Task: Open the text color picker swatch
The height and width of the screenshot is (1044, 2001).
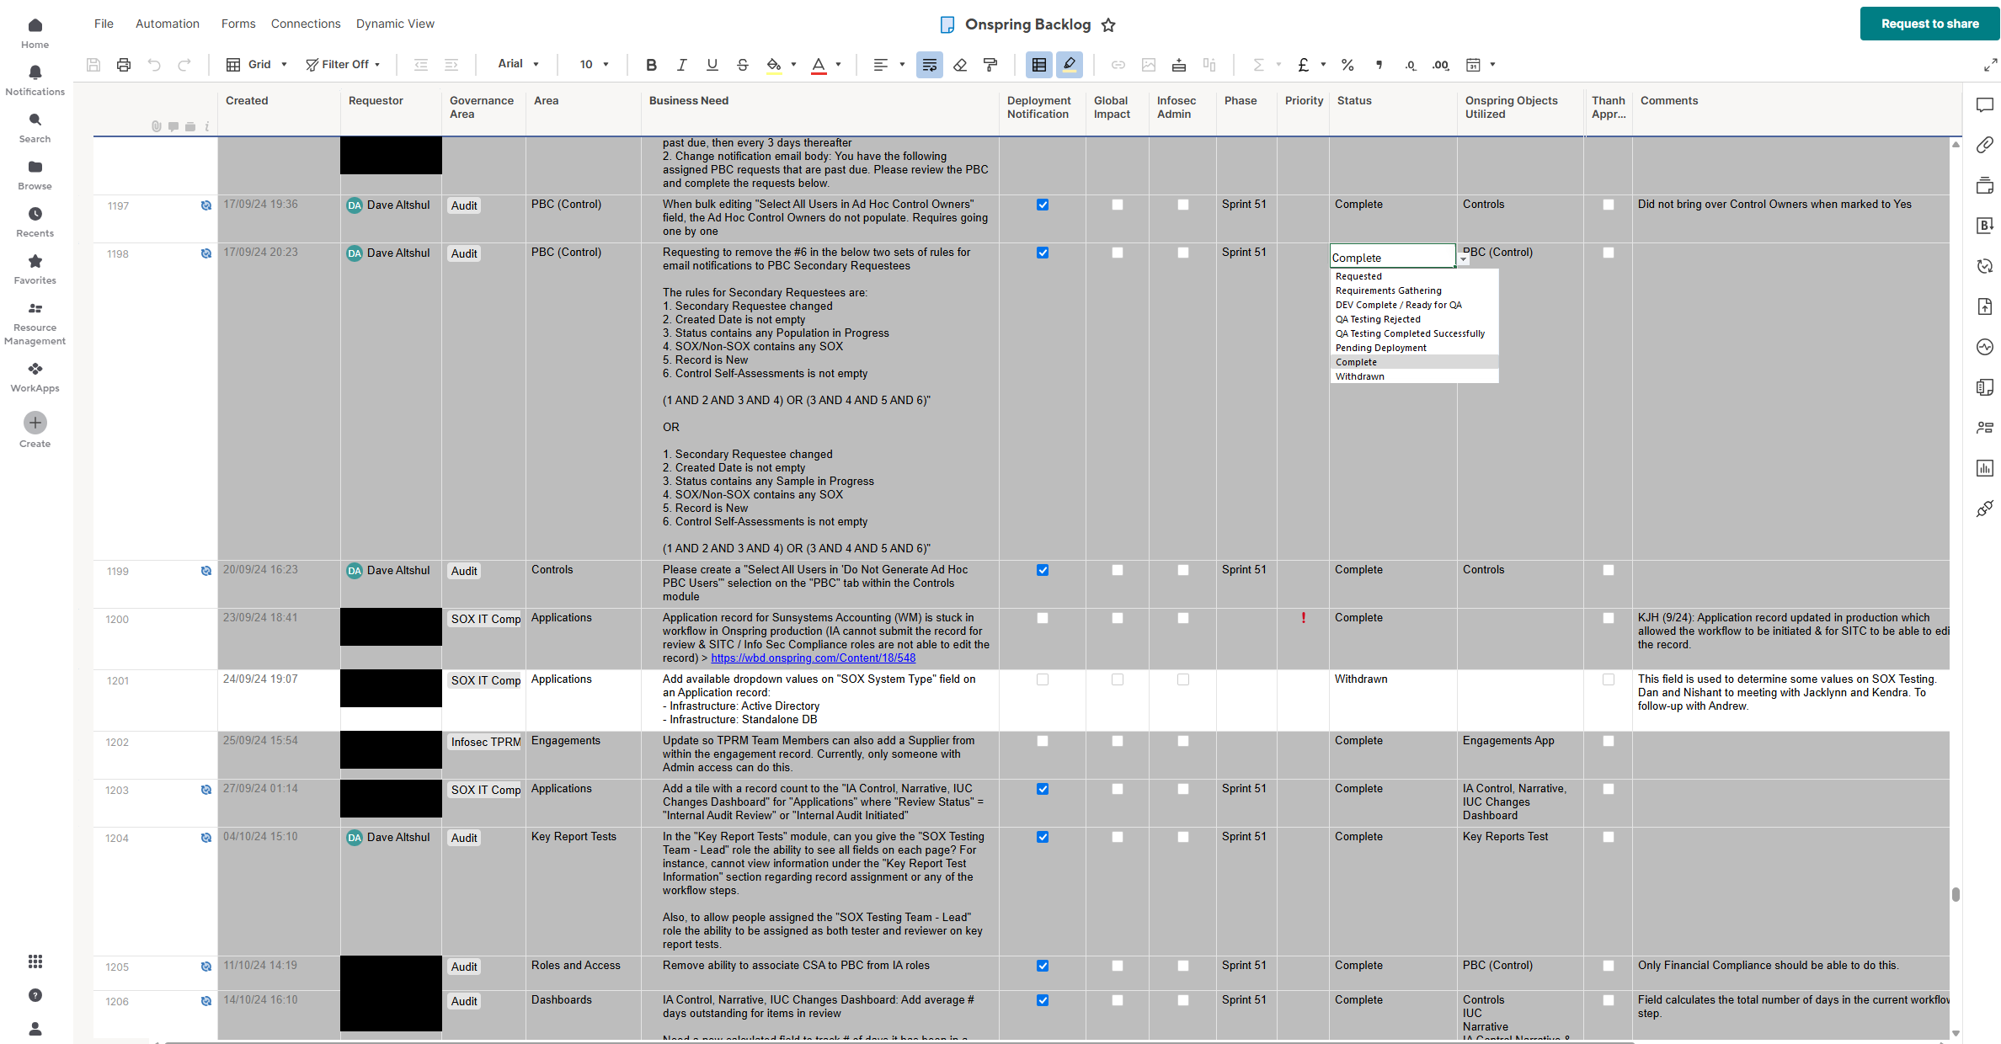Action: point(819,65)
